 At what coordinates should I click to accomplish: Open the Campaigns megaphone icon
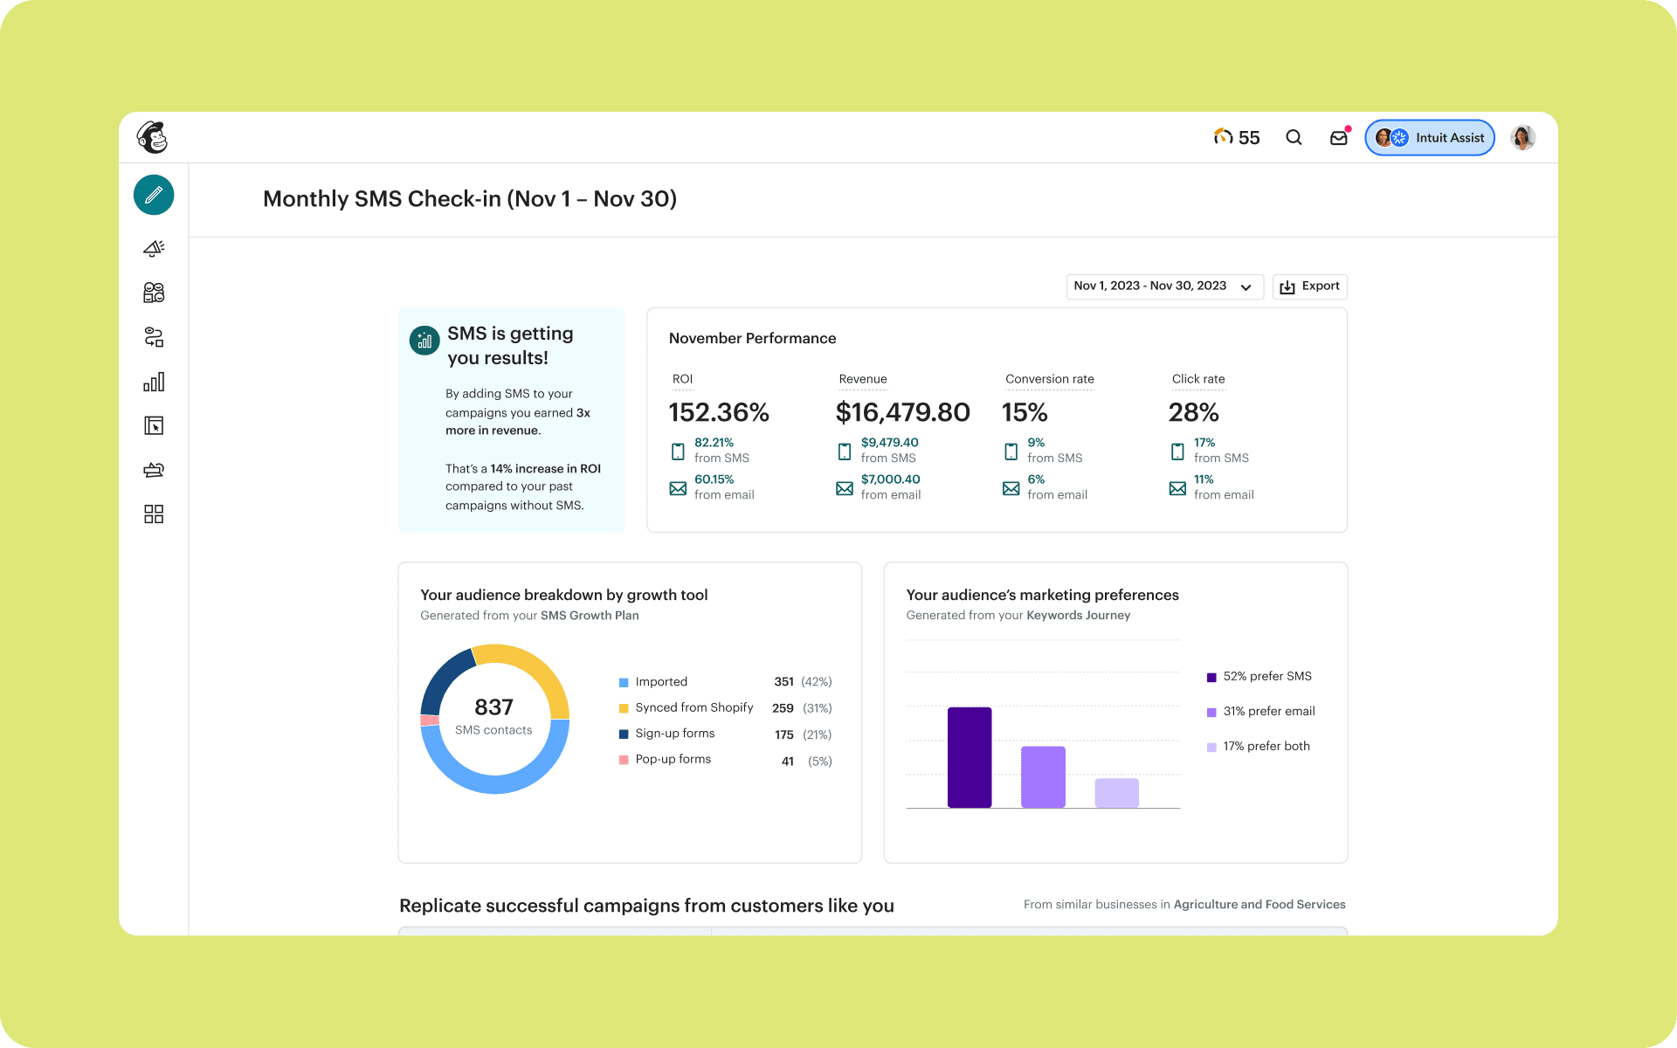pyautogui.click(x=154, y=249)
